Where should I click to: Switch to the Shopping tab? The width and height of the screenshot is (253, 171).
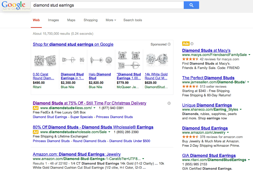[91, 20]
